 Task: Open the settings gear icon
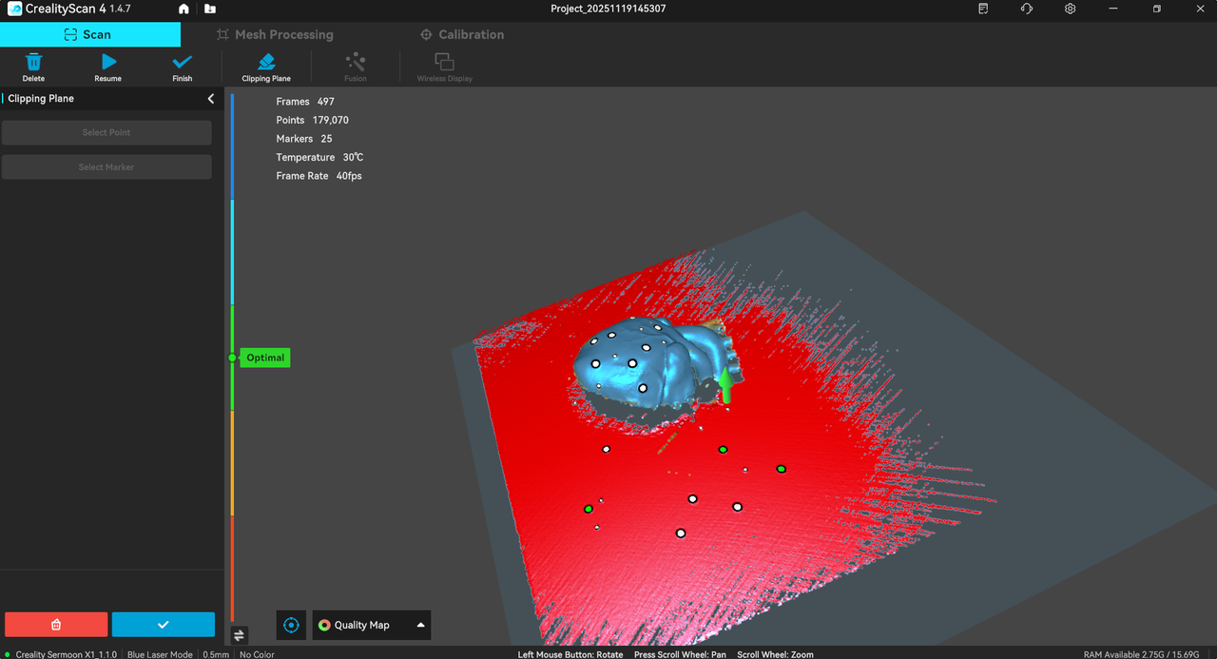1071,9
